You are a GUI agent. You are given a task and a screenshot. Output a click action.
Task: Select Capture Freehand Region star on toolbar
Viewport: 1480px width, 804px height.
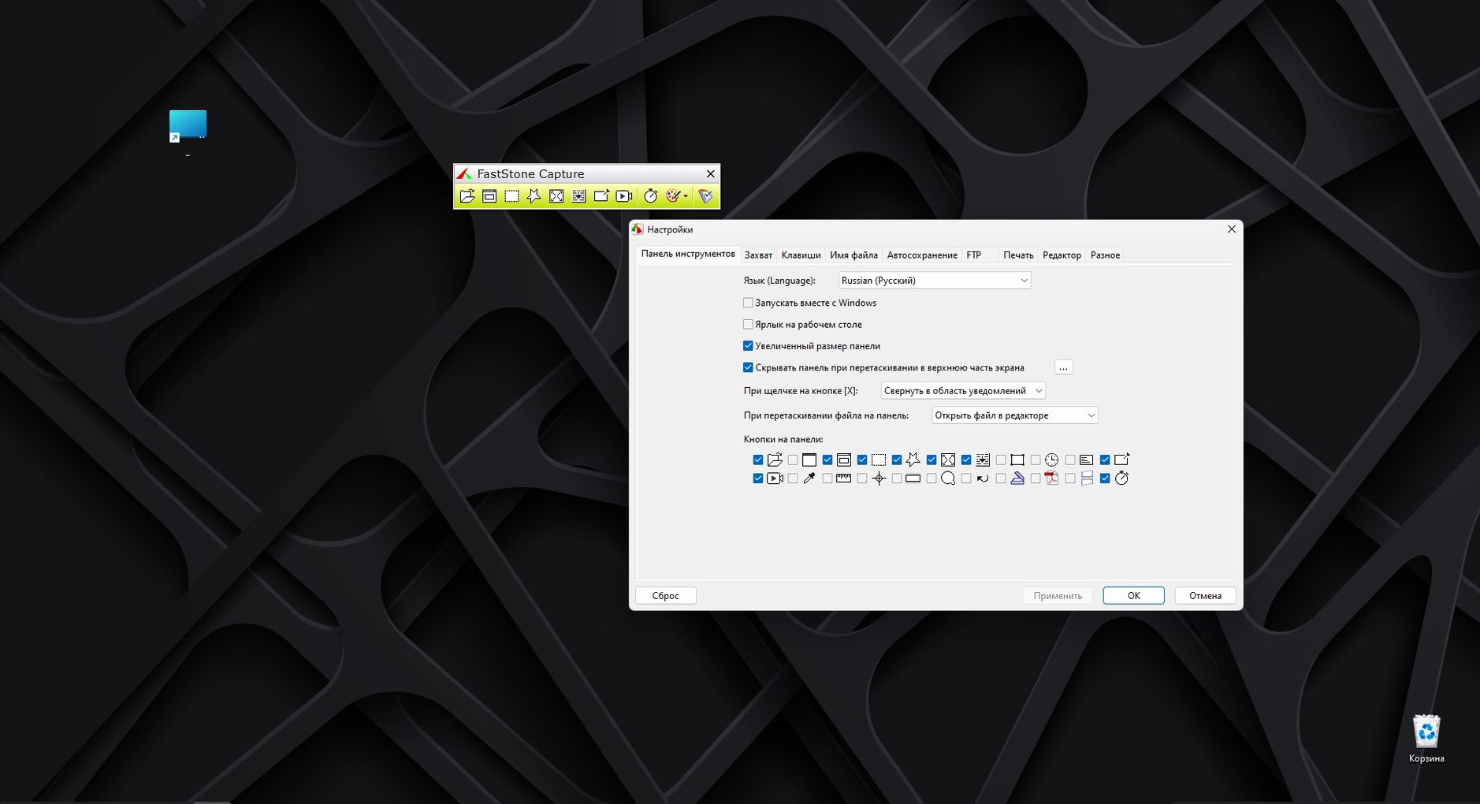534,196
